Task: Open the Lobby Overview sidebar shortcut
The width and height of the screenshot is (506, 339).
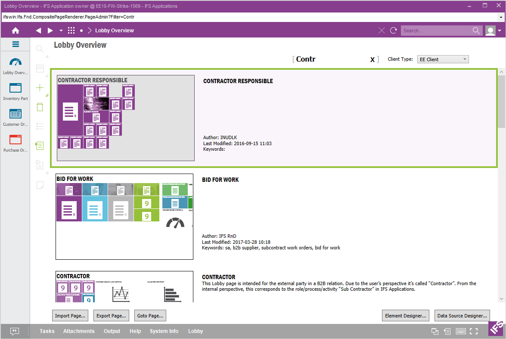Action: (16, 66)
